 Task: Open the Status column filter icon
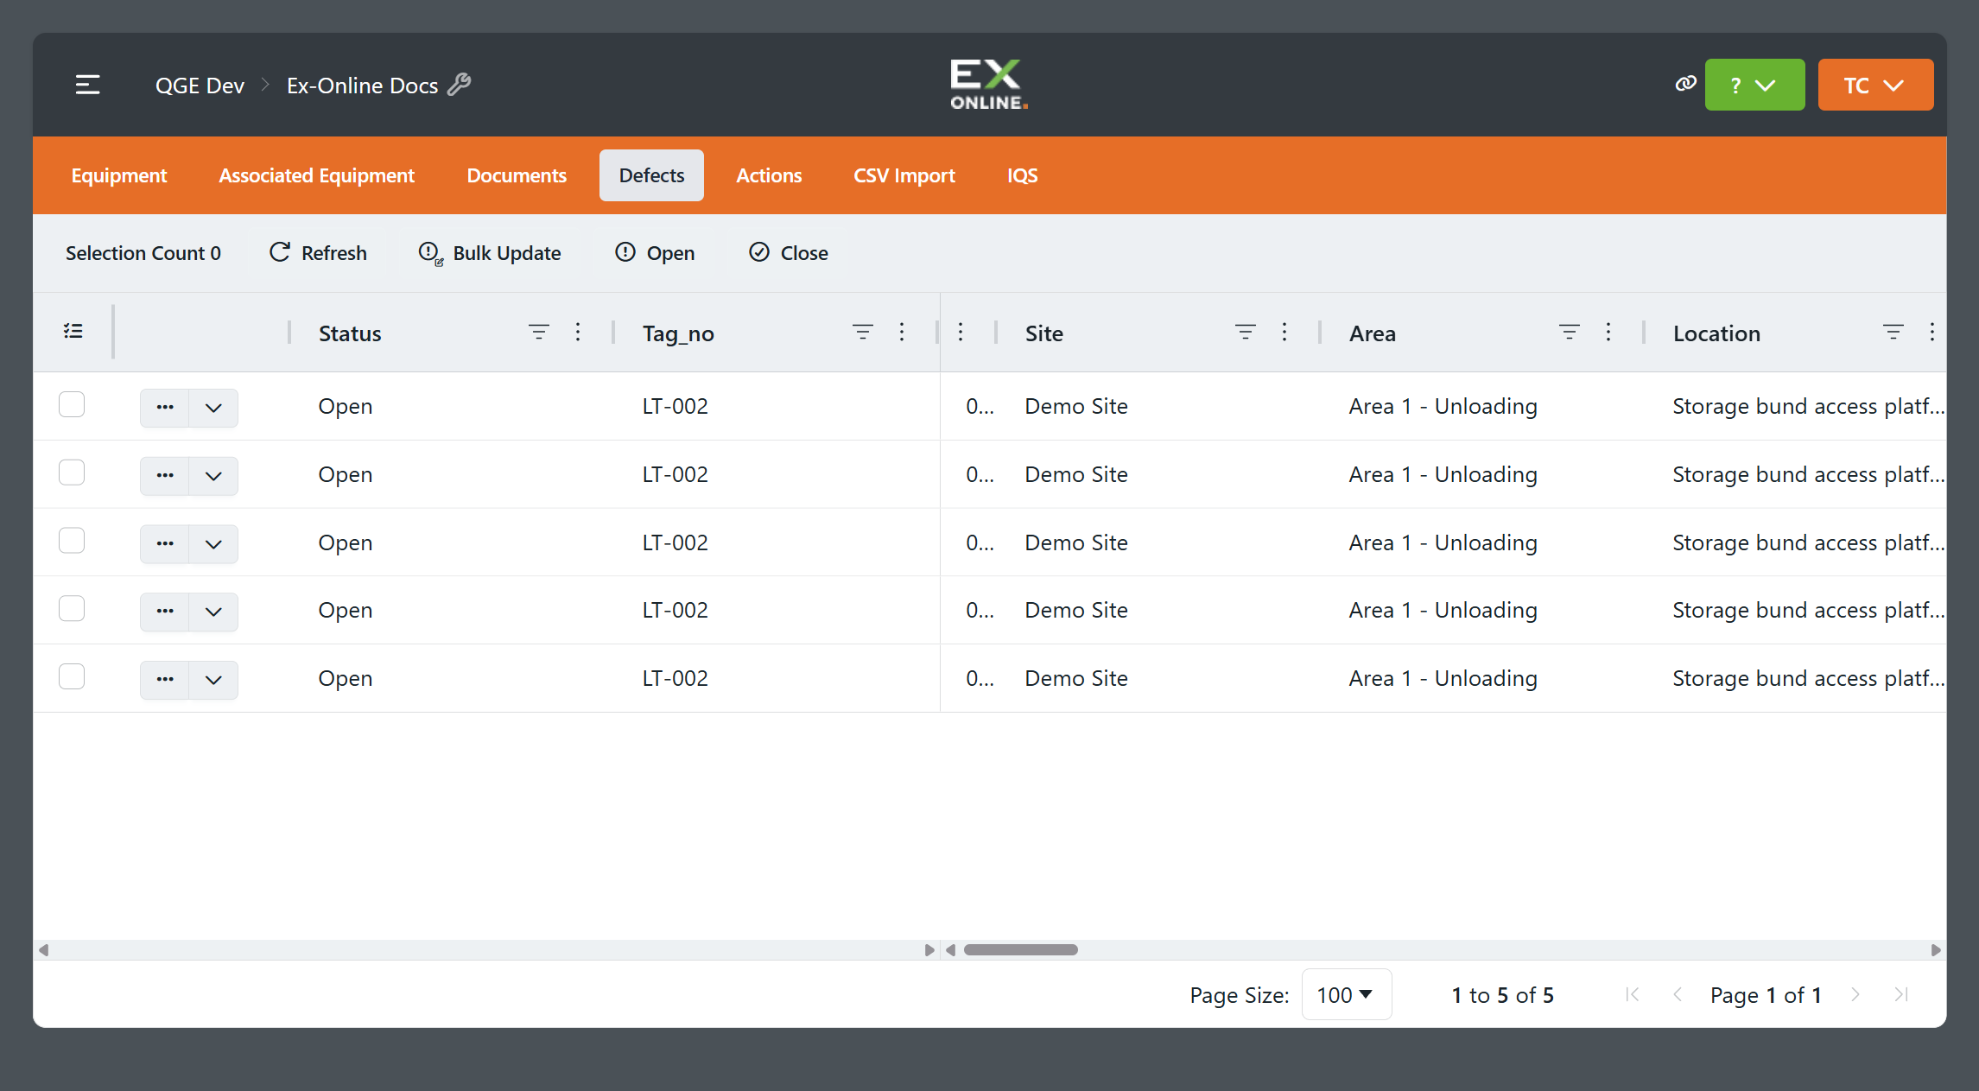[538, 332]
